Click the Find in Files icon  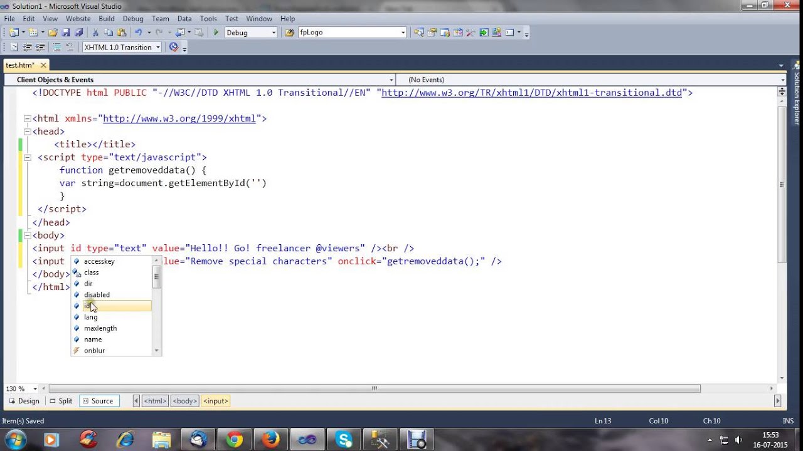[x=289, y=33]
